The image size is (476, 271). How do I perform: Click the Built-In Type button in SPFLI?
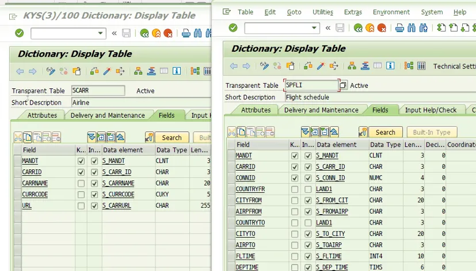432,132
